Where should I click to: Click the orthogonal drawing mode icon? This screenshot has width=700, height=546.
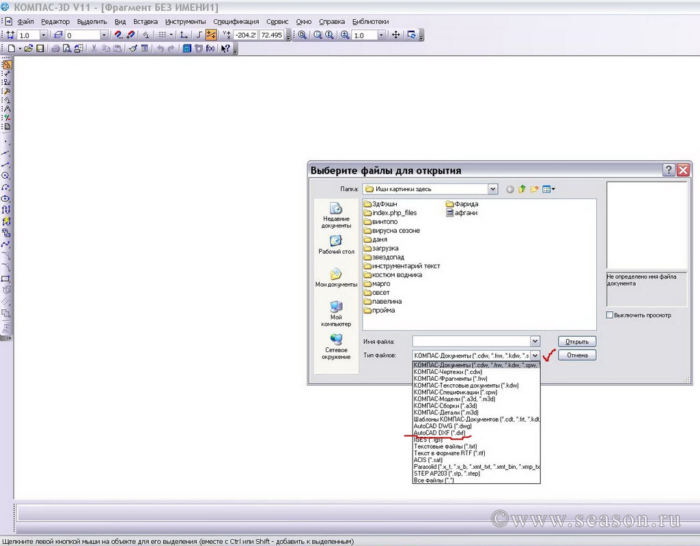(x=199, y=35)
